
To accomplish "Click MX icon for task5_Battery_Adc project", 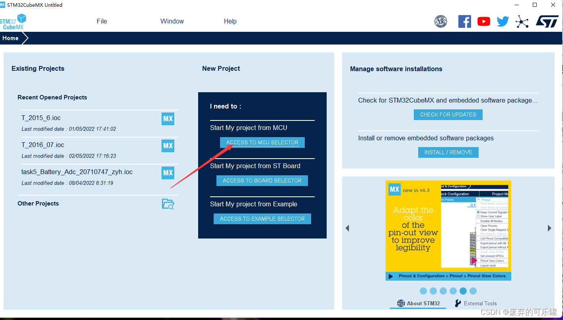I will (x=168, y=173).
